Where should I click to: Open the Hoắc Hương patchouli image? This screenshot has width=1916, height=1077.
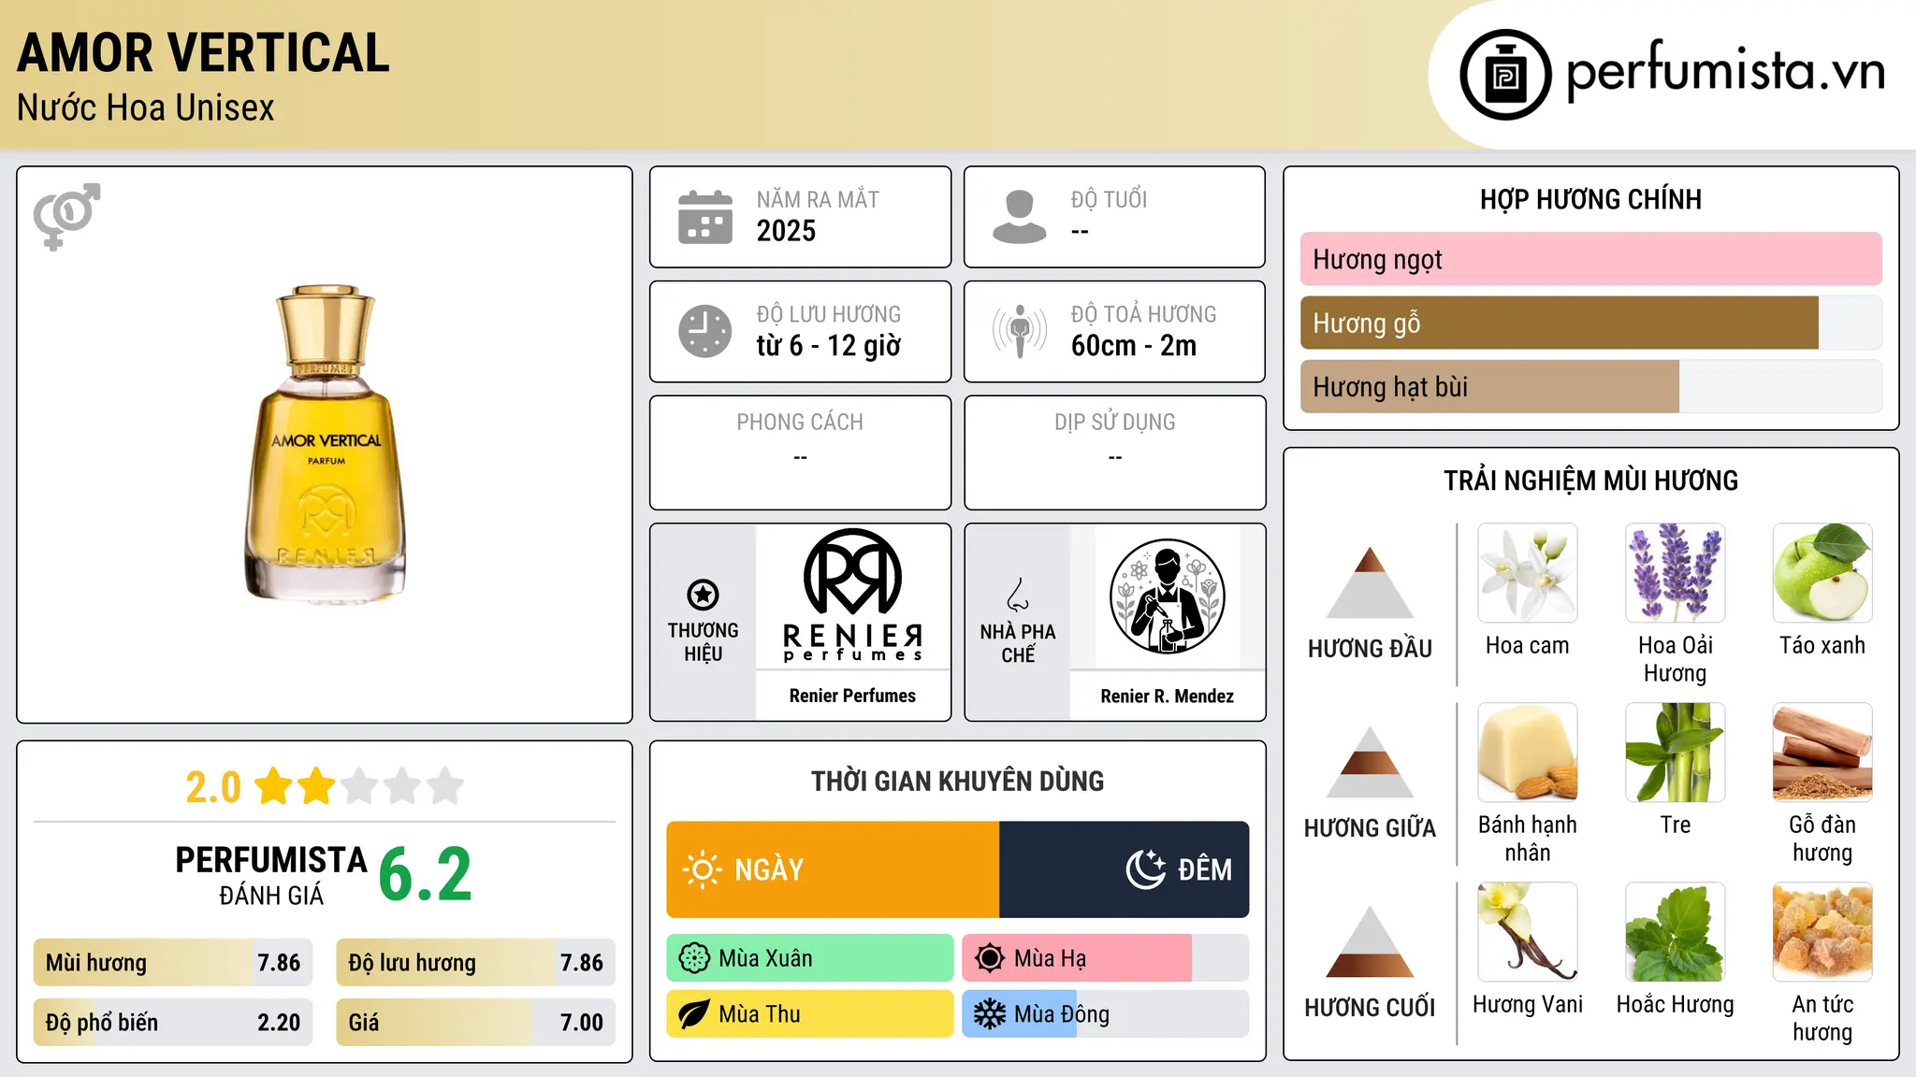tap(1675, 932)
